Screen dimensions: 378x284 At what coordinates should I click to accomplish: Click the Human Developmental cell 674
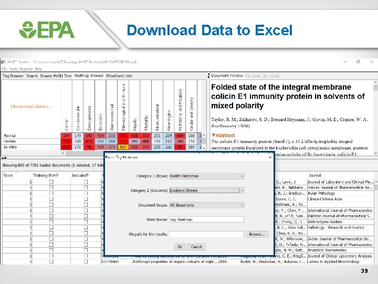click(x=89, y=141)
